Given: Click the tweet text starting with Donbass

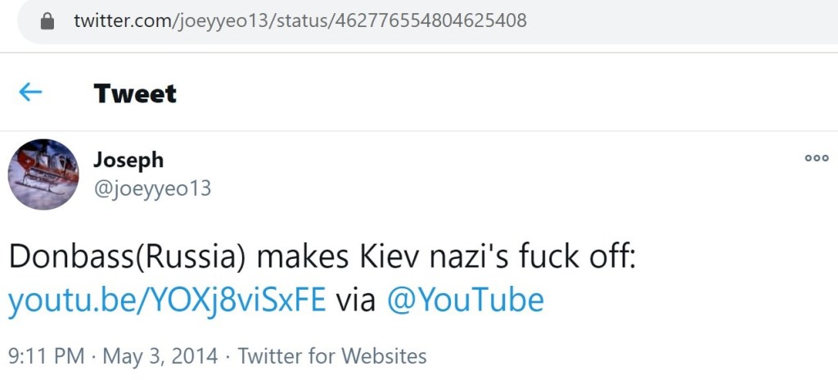Looking at the screenshot, I should pyautogui.click(x=321, y=257).
